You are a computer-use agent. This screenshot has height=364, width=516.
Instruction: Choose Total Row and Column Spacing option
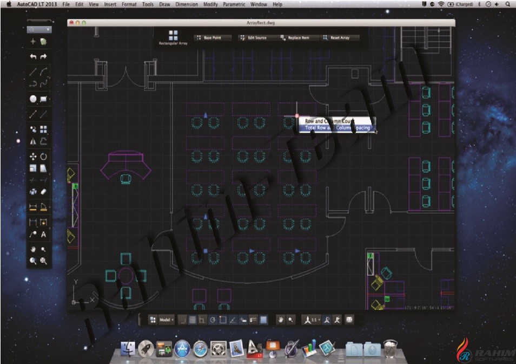(x=338, y=128)
